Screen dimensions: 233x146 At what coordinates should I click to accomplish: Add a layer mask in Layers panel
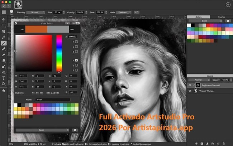(x=202, y=143)
